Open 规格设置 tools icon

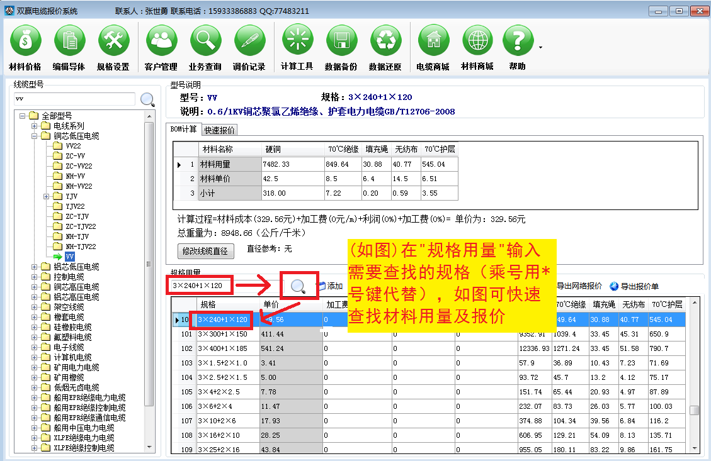[113, 41]
